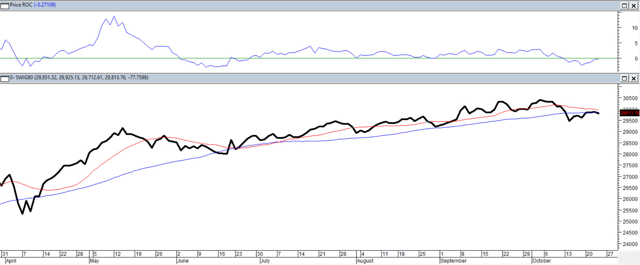Click the green zero line in ROC panel
The width and height of the screenshot is (640, 265).
click(x=307, y=58)
